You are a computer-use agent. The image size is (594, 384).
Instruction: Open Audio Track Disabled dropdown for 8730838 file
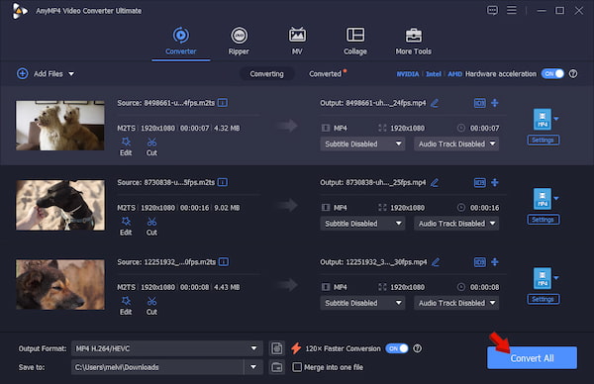pyautogui.click(x=456, y=224)
